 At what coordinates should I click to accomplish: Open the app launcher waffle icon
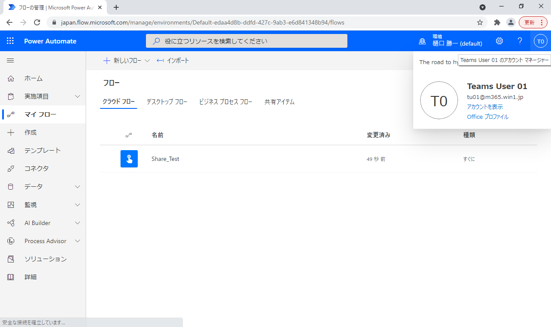point(10,41)
